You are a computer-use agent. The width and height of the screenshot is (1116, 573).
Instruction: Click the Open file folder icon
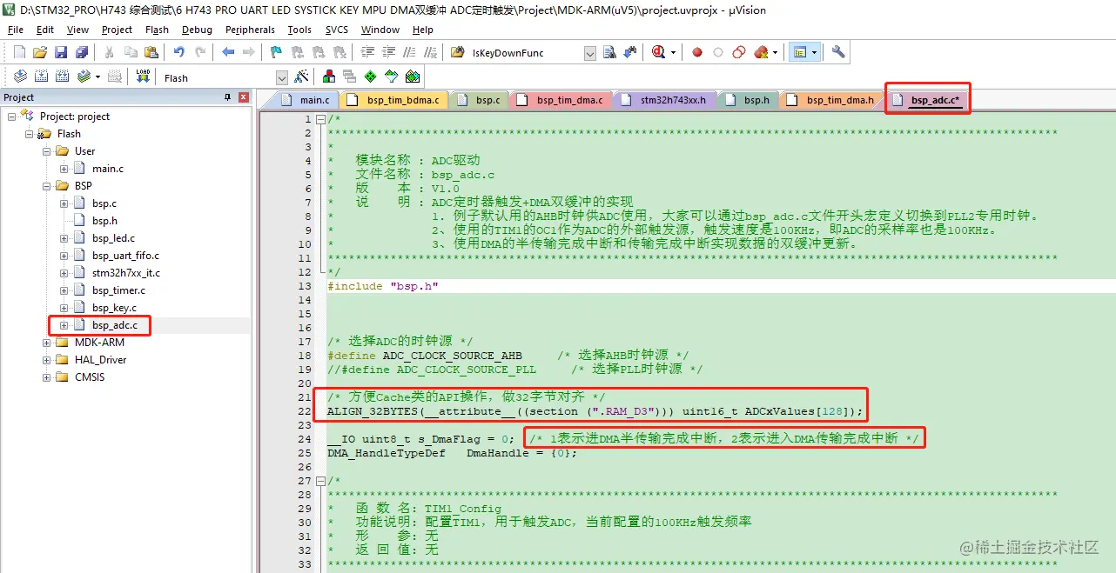click(x=40, y=52)
